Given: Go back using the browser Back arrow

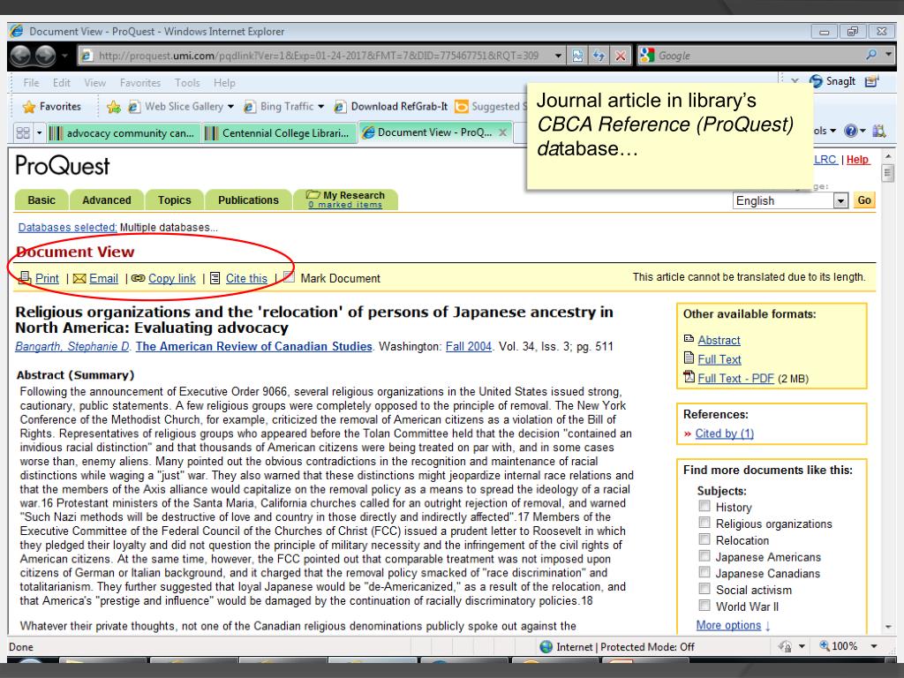Looking at the screenshot, I should click(21, 56).
